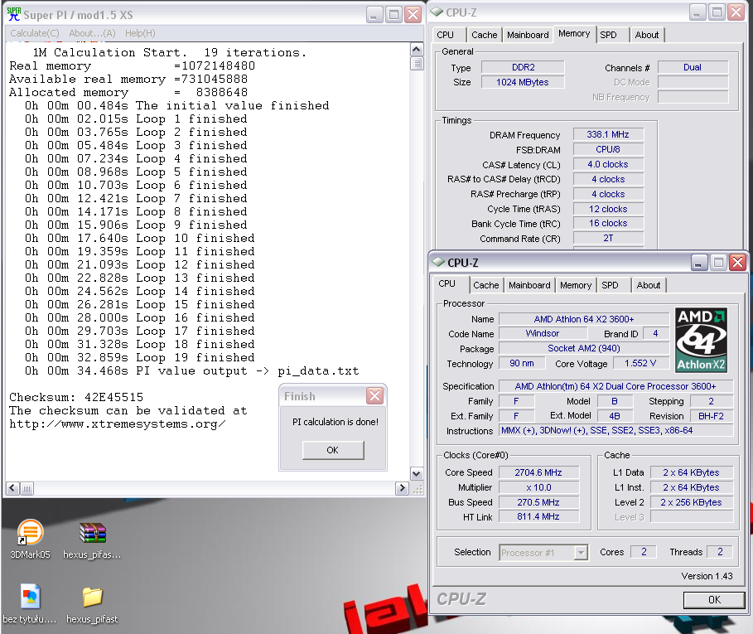The height and width of the screenshot is (634, 753).
Task: Switch to Cache tab in lower CPU-Z window
Action: pos(486,285)
